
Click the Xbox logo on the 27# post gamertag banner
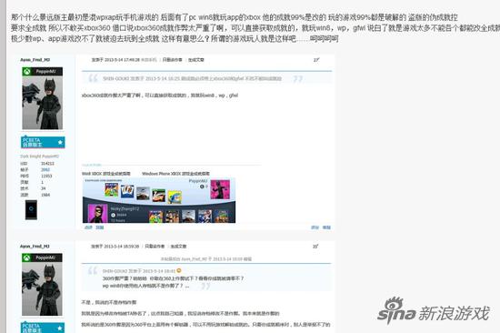27,72
